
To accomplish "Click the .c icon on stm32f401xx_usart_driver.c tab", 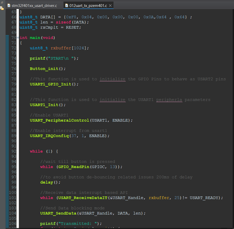I will (9, 5).
